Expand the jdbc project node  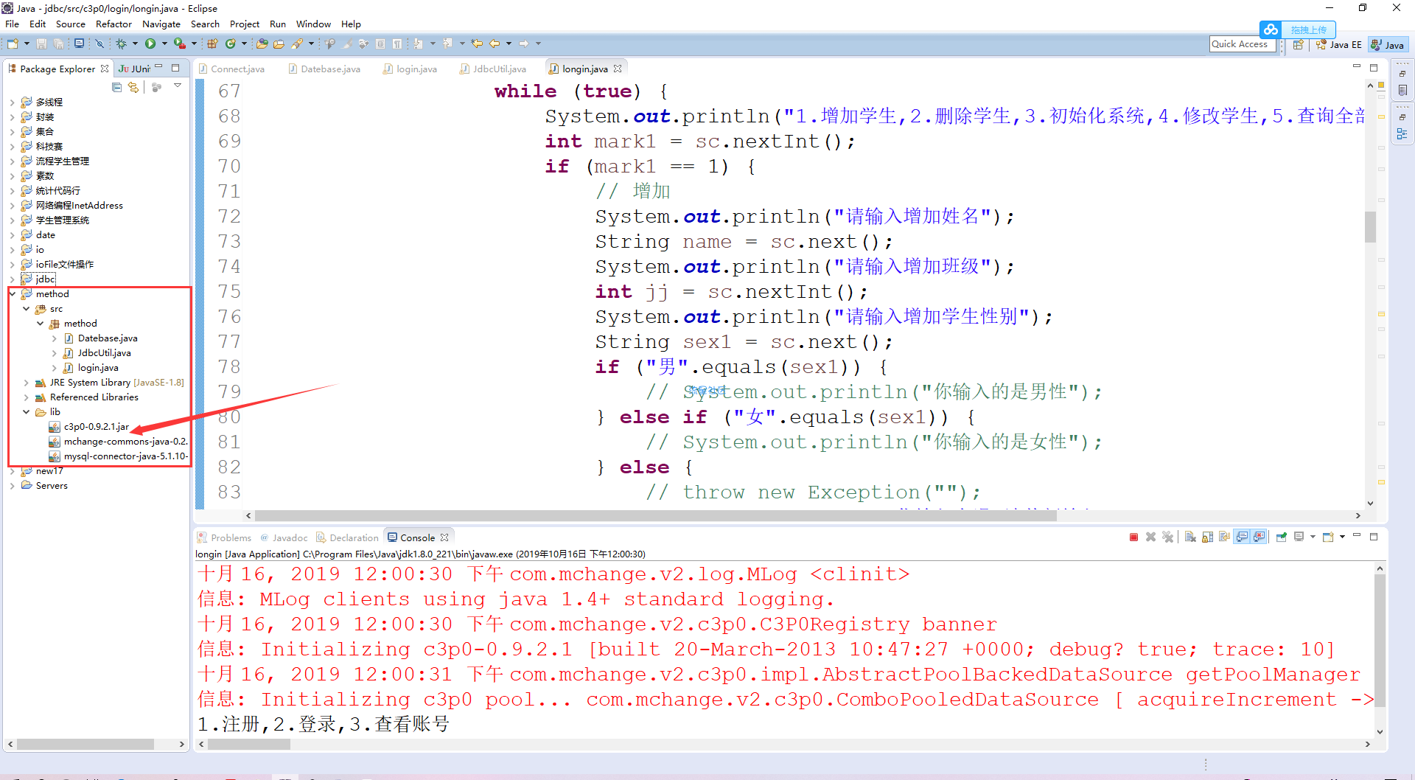click(x=13, y=279)
